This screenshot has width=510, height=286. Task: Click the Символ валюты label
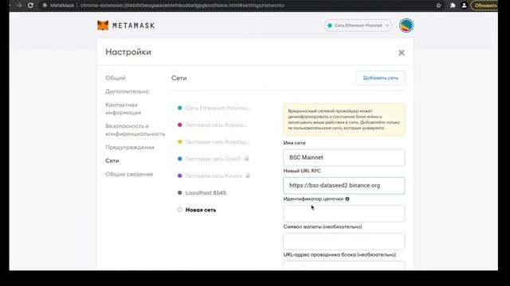click(x=322, y=226)
